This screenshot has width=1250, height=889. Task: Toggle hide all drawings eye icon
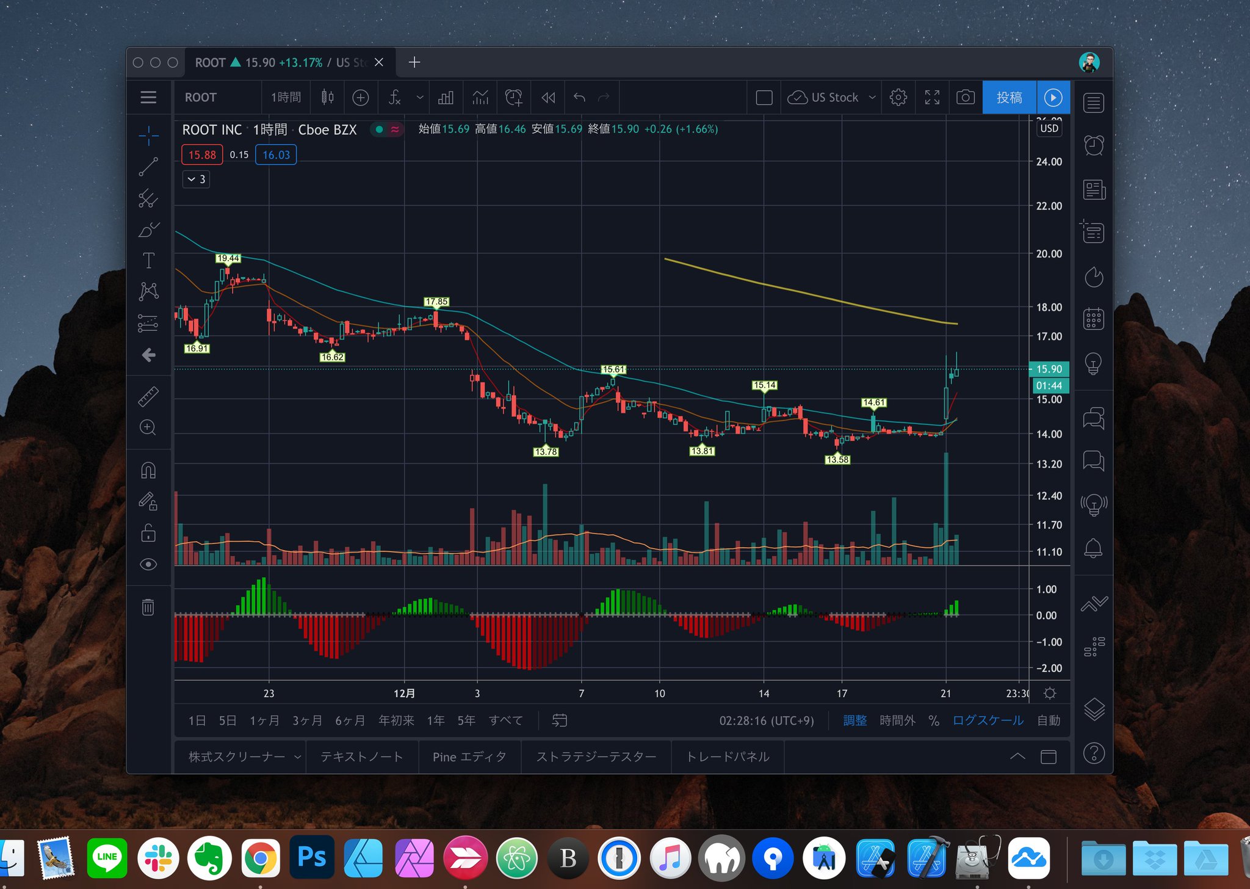[148, 564]
